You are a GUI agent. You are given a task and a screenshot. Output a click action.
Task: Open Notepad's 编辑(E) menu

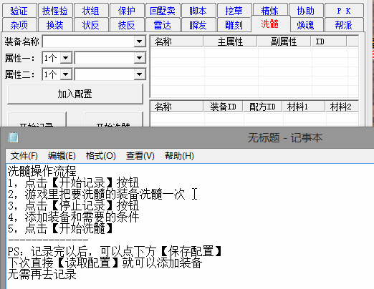click(x=62, y=156)
